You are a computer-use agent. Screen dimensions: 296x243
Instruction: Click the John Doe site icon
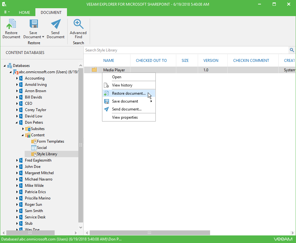21,167
